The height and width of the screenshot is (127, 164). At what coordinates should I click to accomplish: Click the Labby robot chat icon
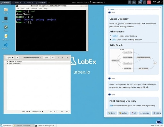[x=159, y=122]
